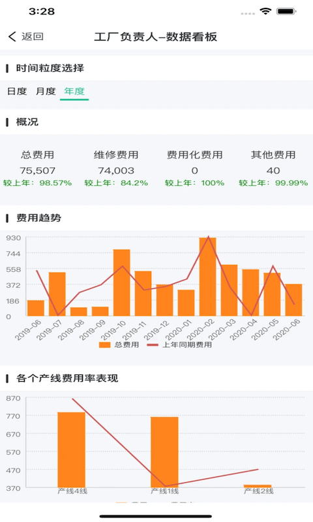Tap the small 产线2线 bar
Viewport: 313px width, 522px height.
pyautogui.click(x=258, y=486)
